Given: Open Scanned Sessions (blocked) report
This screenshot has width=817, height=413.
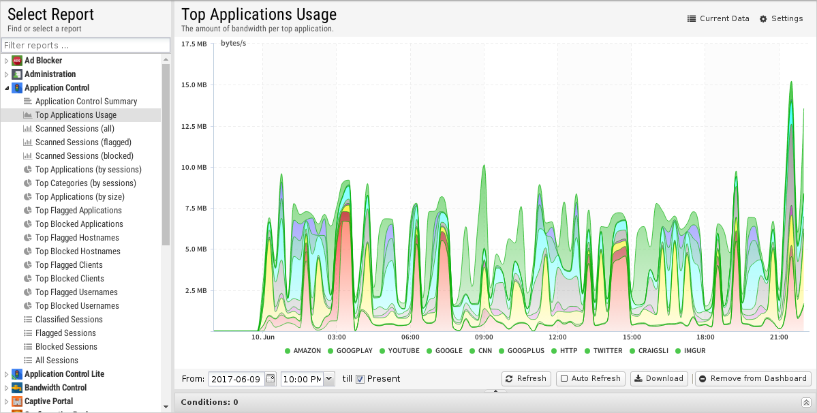Looking at the screenshot, I should click(x=84, y=156).
